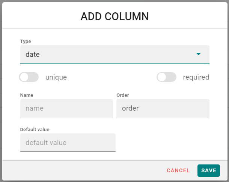Focus the Name input field
Viewport: 229px width, 182px height.
(66, 108)
